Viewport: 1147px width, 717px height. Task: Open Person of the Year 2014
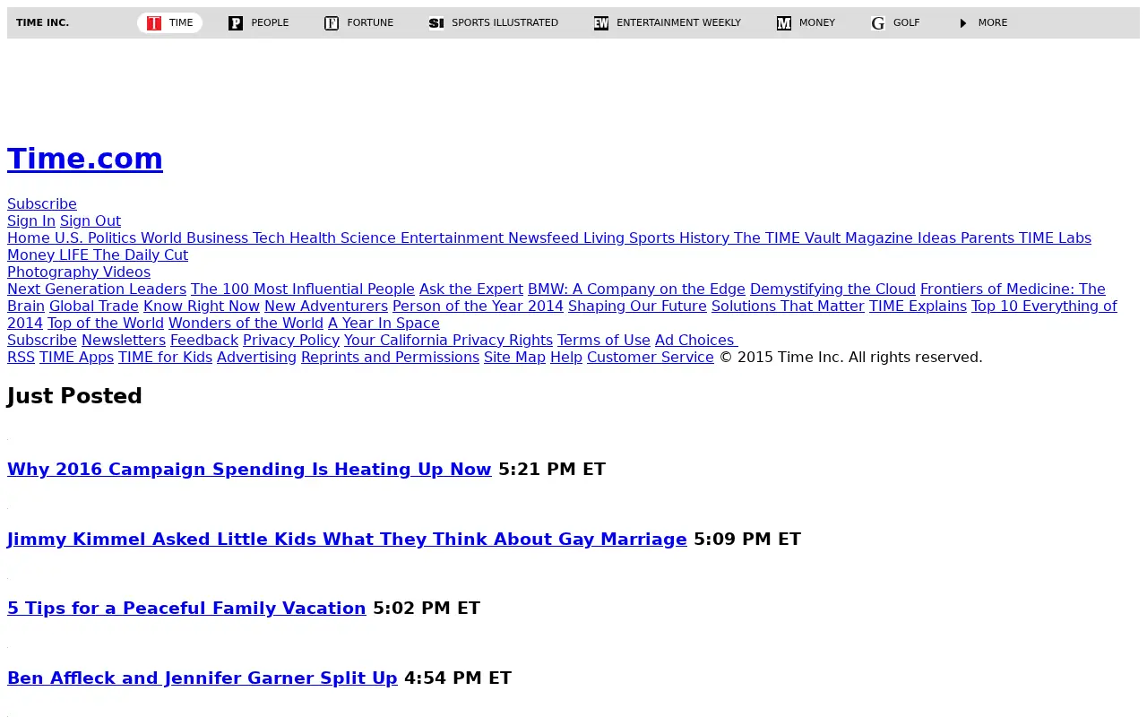(478, 307)
